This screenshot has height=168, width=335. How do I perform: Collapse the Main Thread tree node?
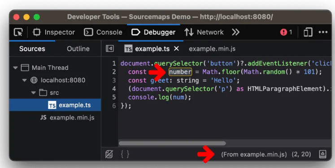pyautogui.click(x=15, y=68)
